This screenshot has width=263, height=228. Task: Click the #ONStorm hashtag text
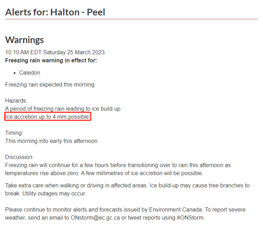191,218
